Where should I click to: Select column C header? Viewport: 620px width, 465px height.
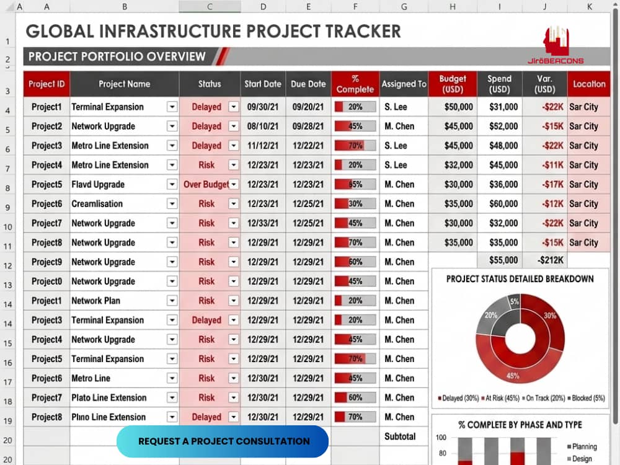210,6
